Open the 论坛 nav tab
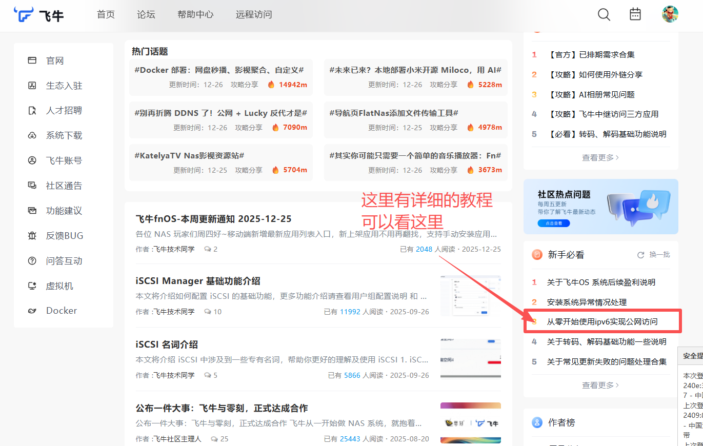This screenshot has height=446, width=703. (146, 14)
